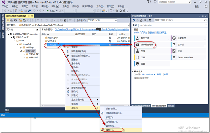This screenshot has width=210, height=133.
Task: Choose View With... in submenu
Action: pyautogui.click(x=121, y=108)
